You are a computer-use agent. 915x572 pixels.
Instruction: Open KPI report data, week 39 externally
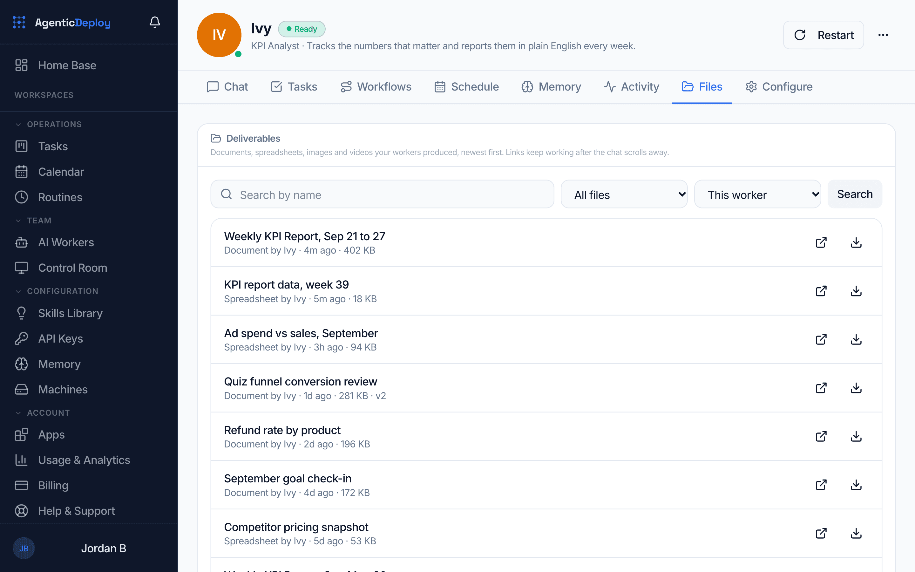pyautogui.click(x=821, y=291)
